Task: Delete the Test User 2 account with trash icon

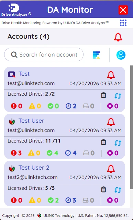Action: (x=103, y=190)
